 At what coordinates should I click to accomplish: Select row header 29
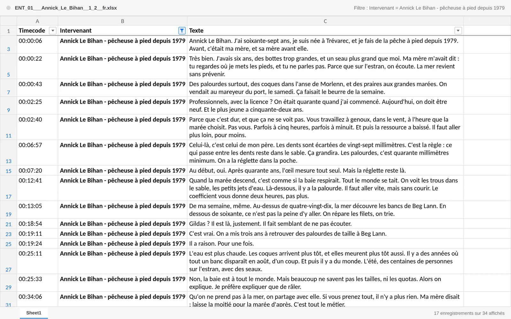click(9, 283)
